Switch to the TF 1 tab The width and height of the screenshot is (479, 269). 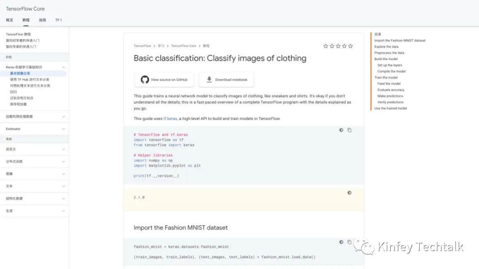[x=59, y=20]
